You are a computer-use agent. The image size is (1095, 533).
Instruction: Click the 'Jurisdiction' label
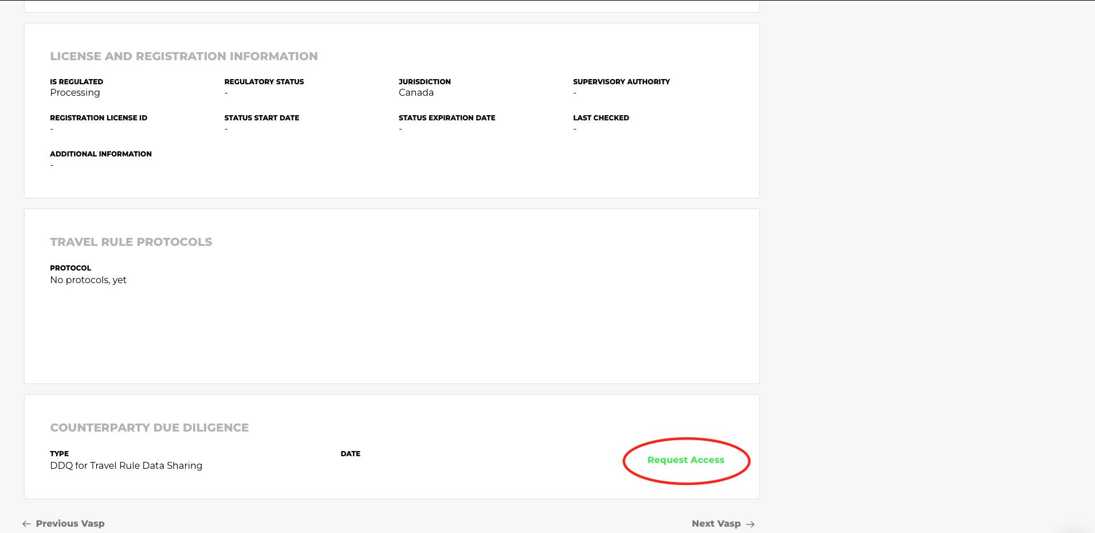click(425, 82)
